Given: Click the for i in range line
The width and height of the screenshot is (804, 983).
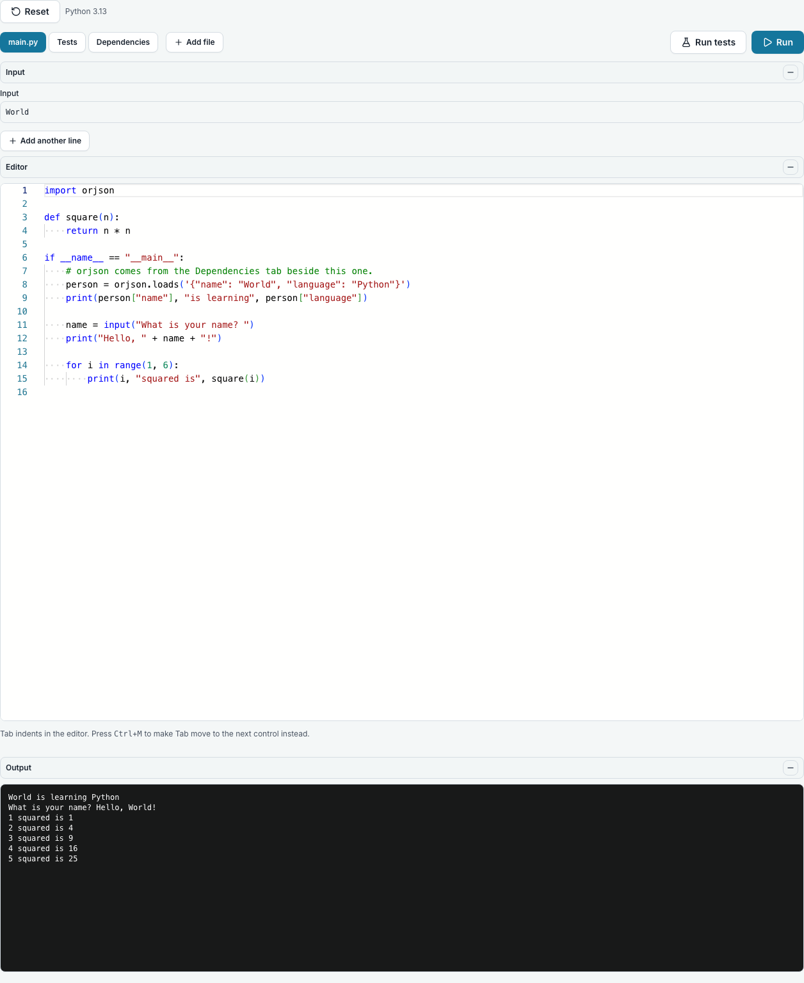Looking at the screenshot, I should [x=122, y=365].
